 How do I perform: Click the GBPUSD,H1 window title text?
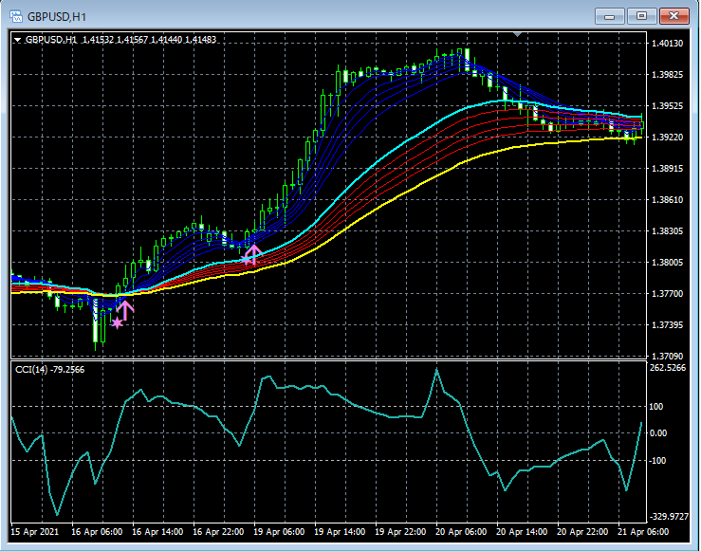(57, 16)
